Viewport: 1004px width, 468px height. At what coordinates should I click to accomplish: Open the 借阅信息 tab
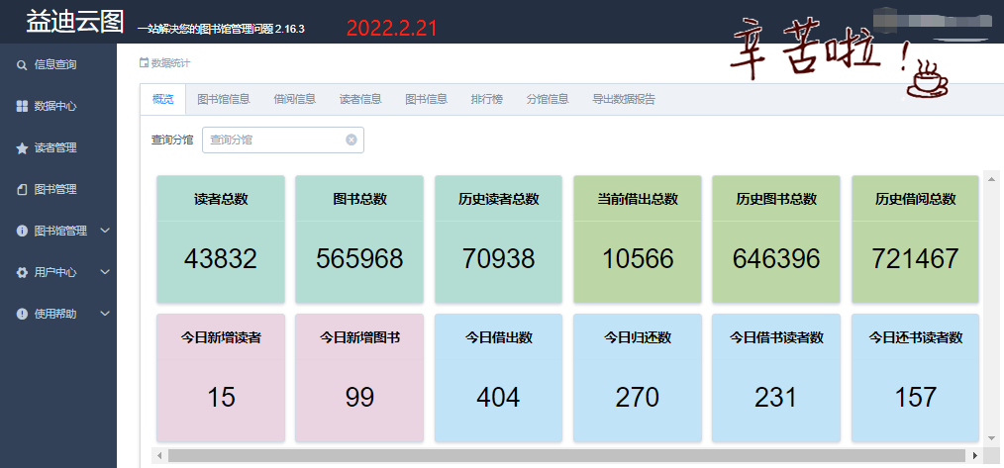294,99
